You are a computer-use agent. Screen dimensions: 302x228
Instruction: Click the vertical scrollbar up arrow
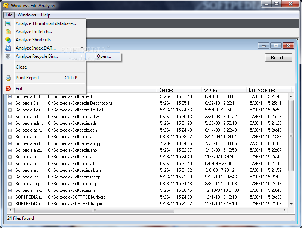pyautogui.click(x=291, y=96)
